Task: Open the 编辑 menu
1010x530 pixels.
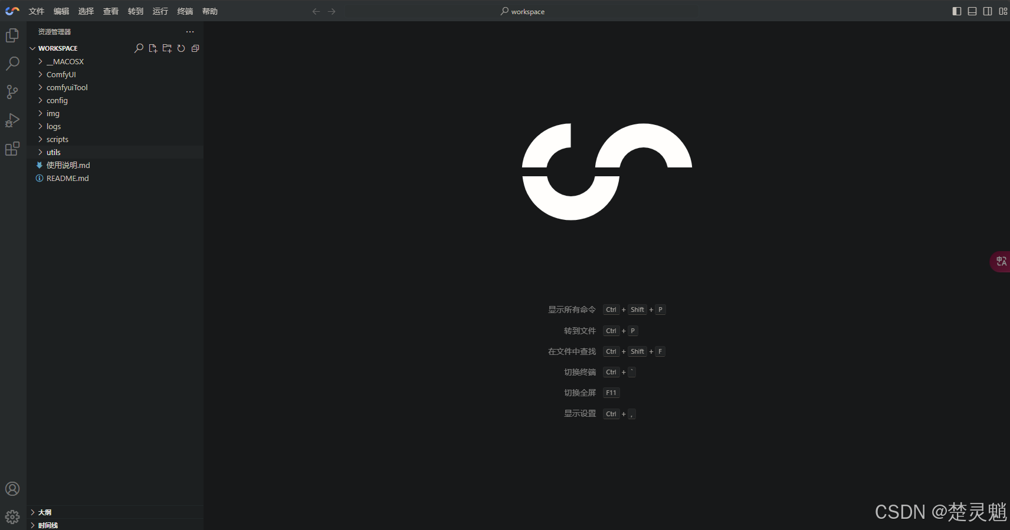Action: coord(61,11)
